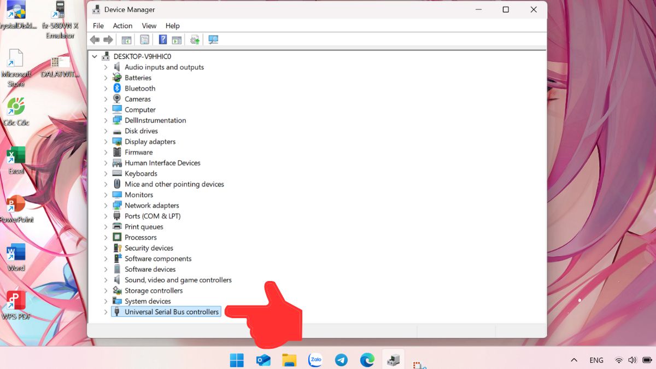Expand the Disk drives chevron
This screenshot has width=656, height=369.
(x=106, y=131)
